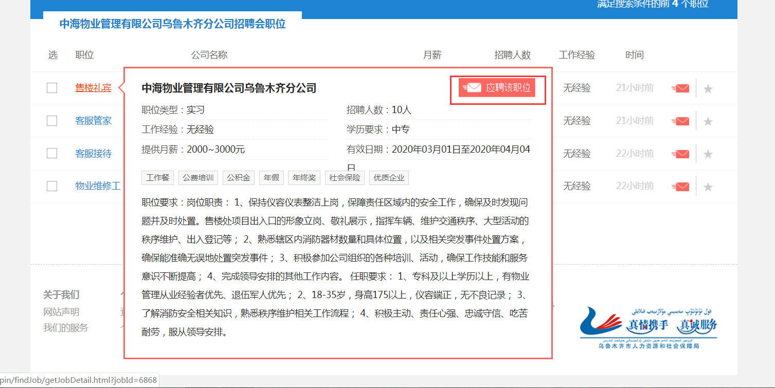Click 22小时前 in the 物业维修工 row
The width and height of the screenshot is (775, 388).
coord(635,186)
